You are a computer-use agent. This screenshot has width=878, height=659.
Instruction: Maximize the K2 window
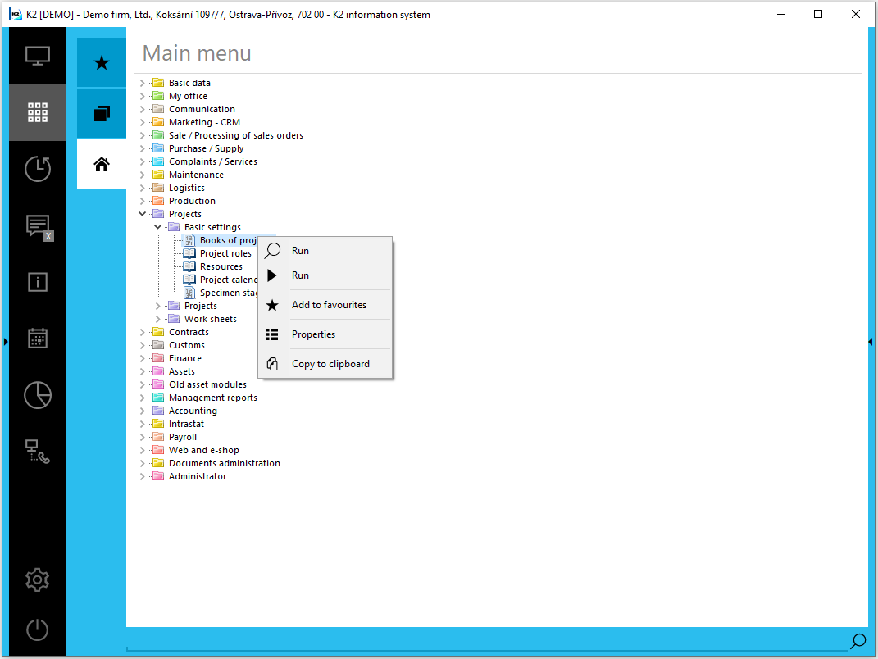(x=818, y=14)
